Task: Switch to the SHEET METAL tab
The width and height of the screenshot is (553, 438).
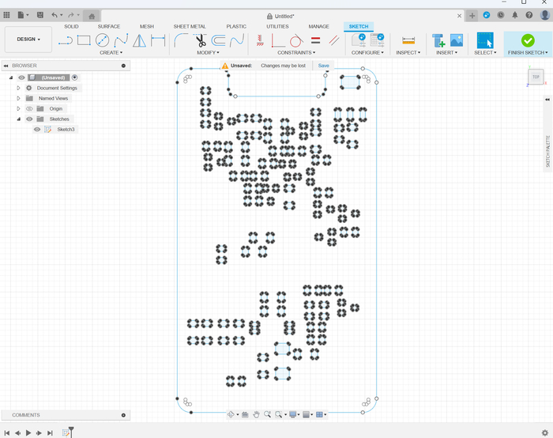Action: point(190,26)
